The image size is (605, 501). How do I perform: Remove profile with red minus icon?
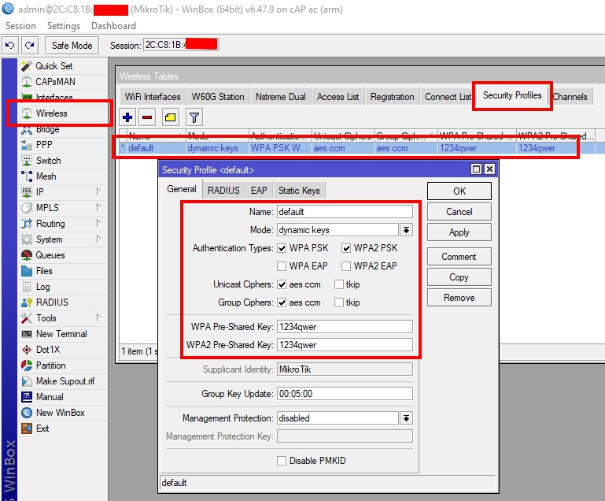(147, 117)
